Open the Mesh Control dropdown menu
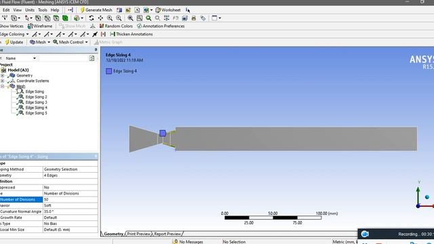Screen dimensions: 434x244 [x=71, y=42]
